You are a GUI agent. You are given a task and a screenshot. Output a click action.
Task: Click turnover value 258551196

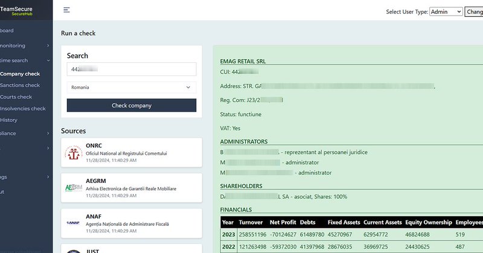252,234
